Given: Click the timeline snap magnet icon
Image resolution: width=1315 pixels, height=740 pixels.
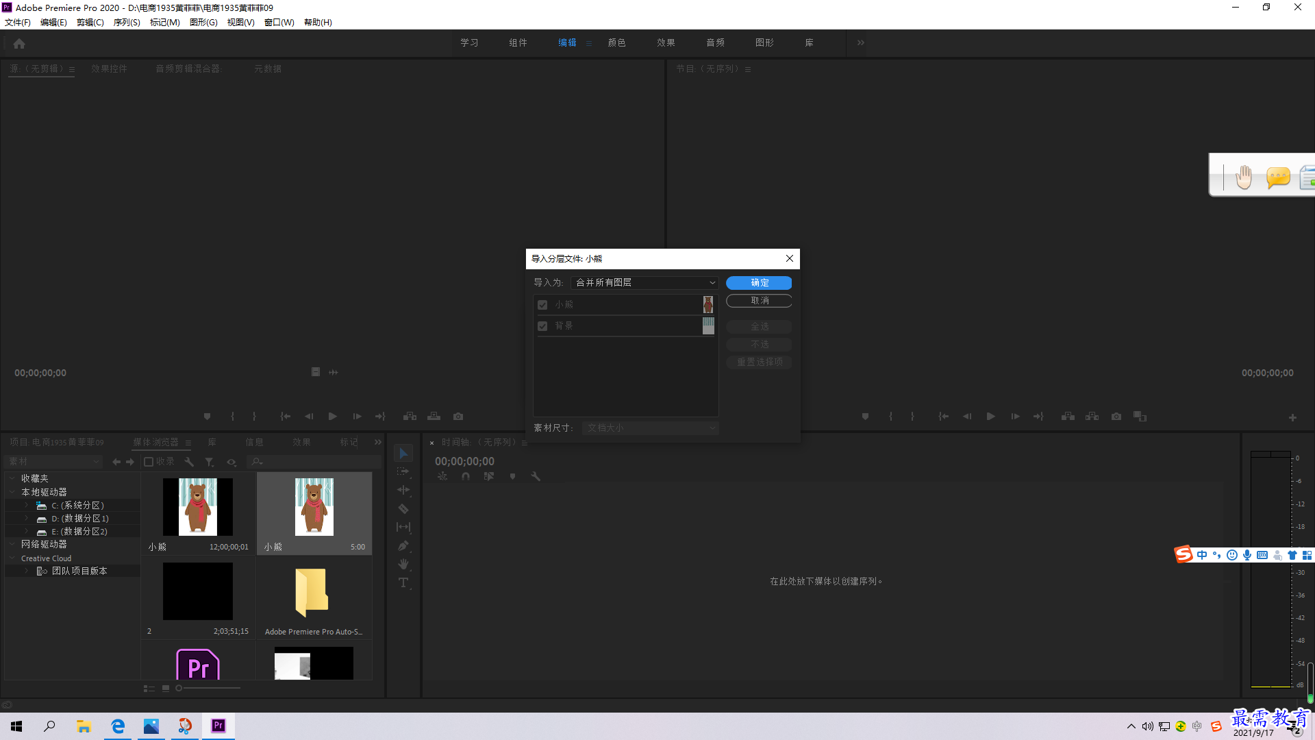Looking at the screenshot, I should [466, 476].
